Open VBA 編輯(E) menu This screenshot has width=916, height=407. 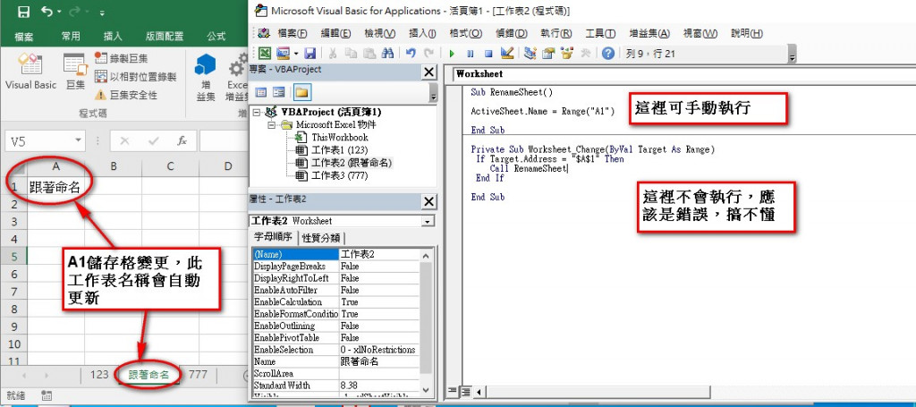[336, 33]
